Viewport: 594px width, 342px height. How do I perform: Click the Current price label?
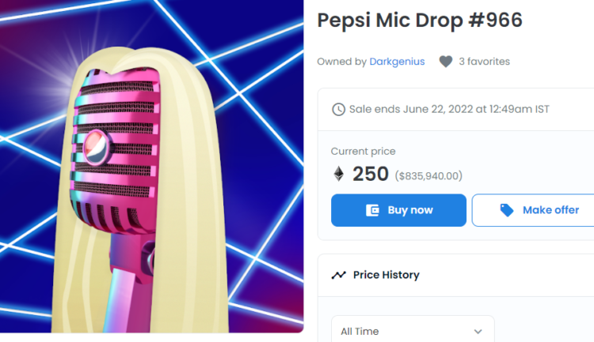click(x=363, y=151)
